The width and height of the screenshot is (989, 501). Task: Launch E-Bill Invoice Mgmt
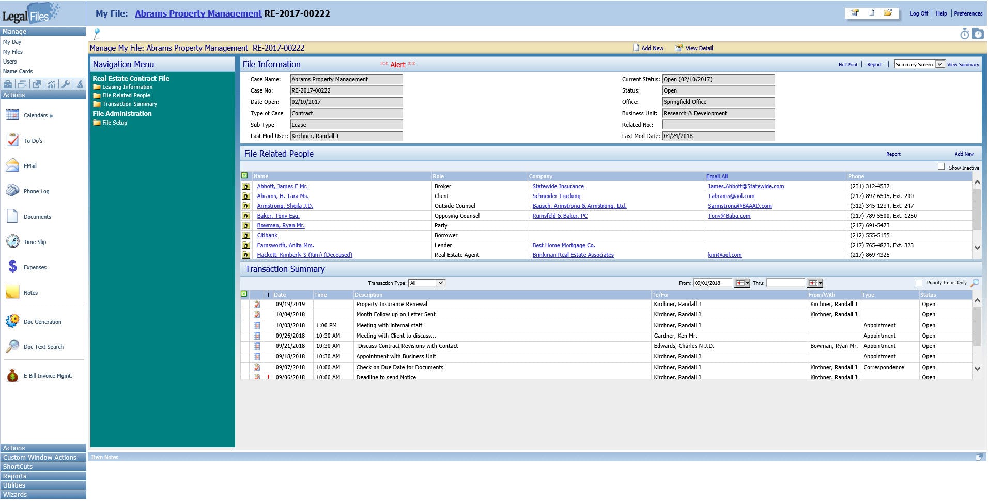[x=12, y=375]
